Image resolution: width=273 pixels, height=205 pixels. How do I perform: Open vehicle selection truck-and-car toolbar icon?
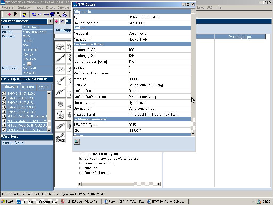34,14
